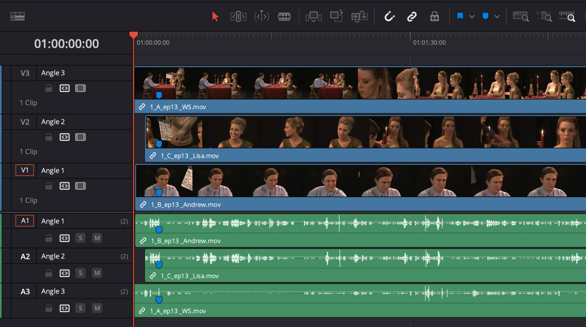The width and height of the screenshot is (586, 327).
Task: Toggle the Linked Selection chain icon
Action: click(x=412, y=16)
